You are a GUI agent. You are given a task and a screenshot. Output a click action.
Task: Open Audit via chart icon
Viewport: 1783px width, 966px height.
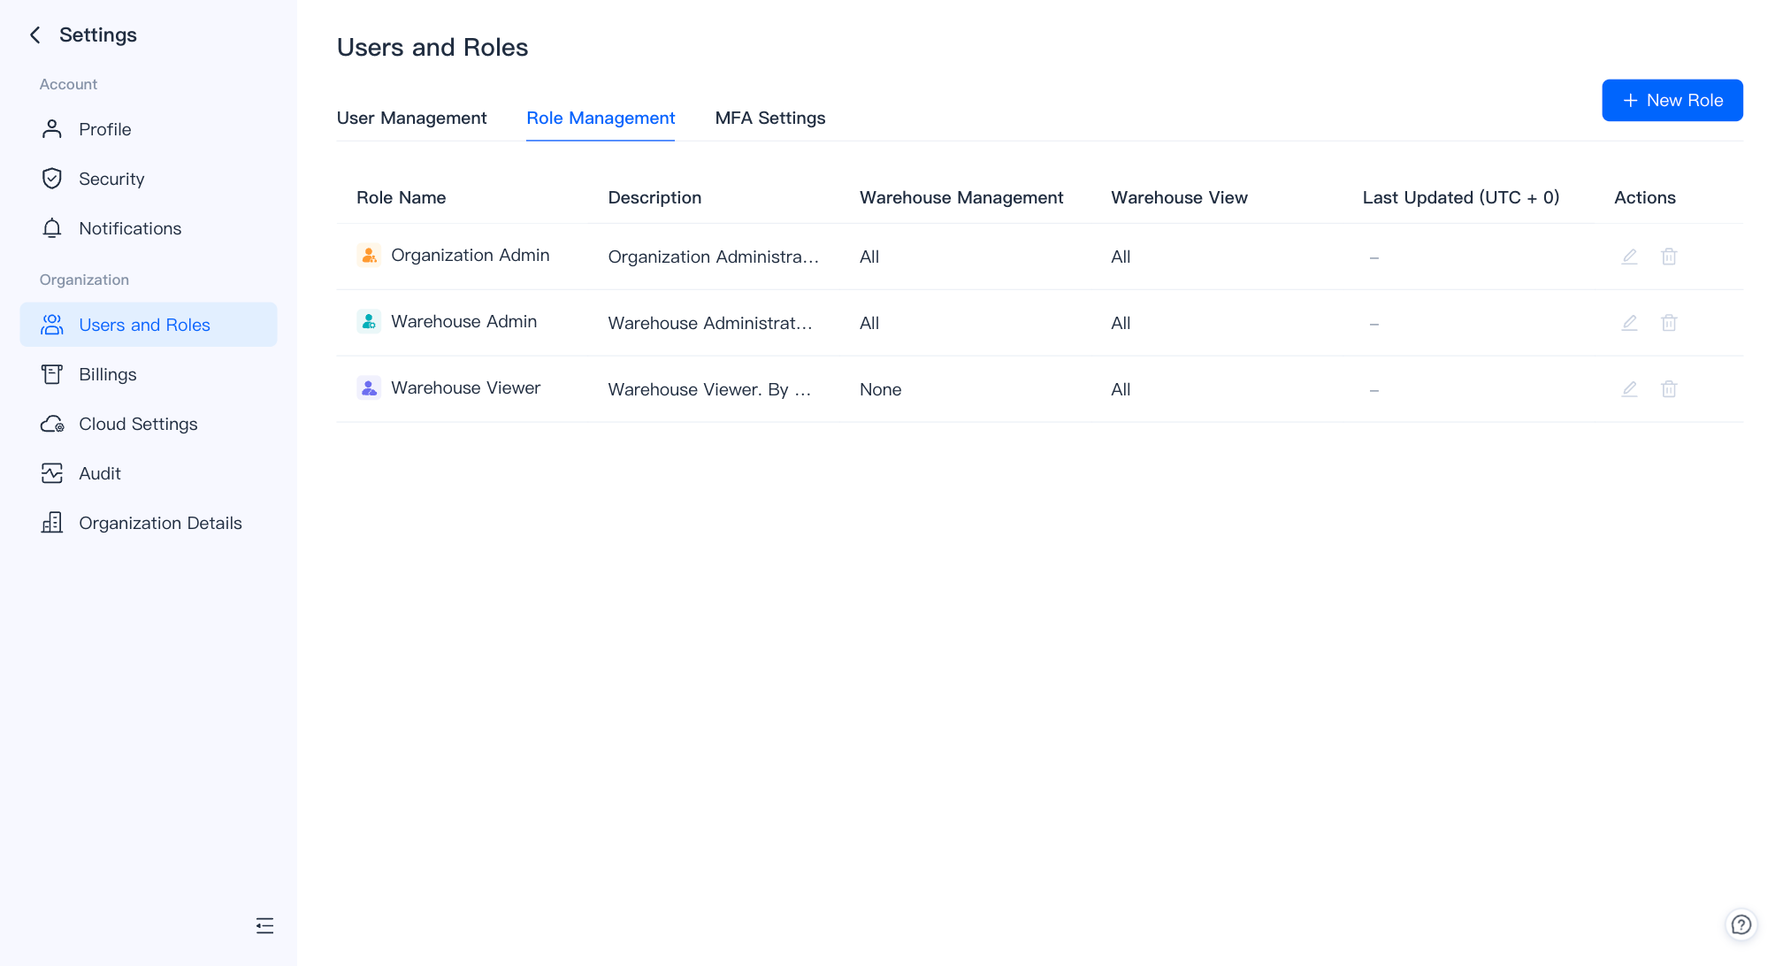[51, 473]
